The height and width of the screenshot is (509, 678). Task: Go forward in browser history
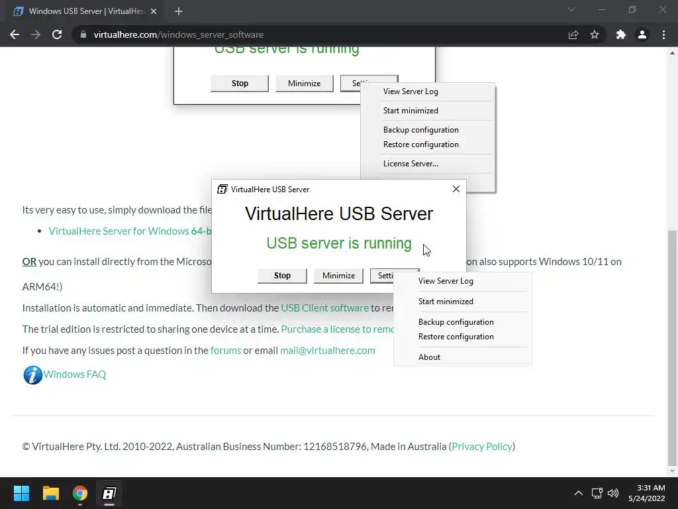tap(36, 34)
